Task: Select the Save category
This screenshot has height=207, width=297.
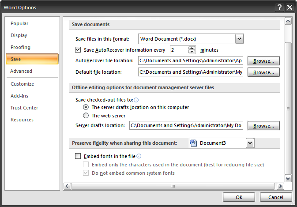Action: [x=32, y=59]
